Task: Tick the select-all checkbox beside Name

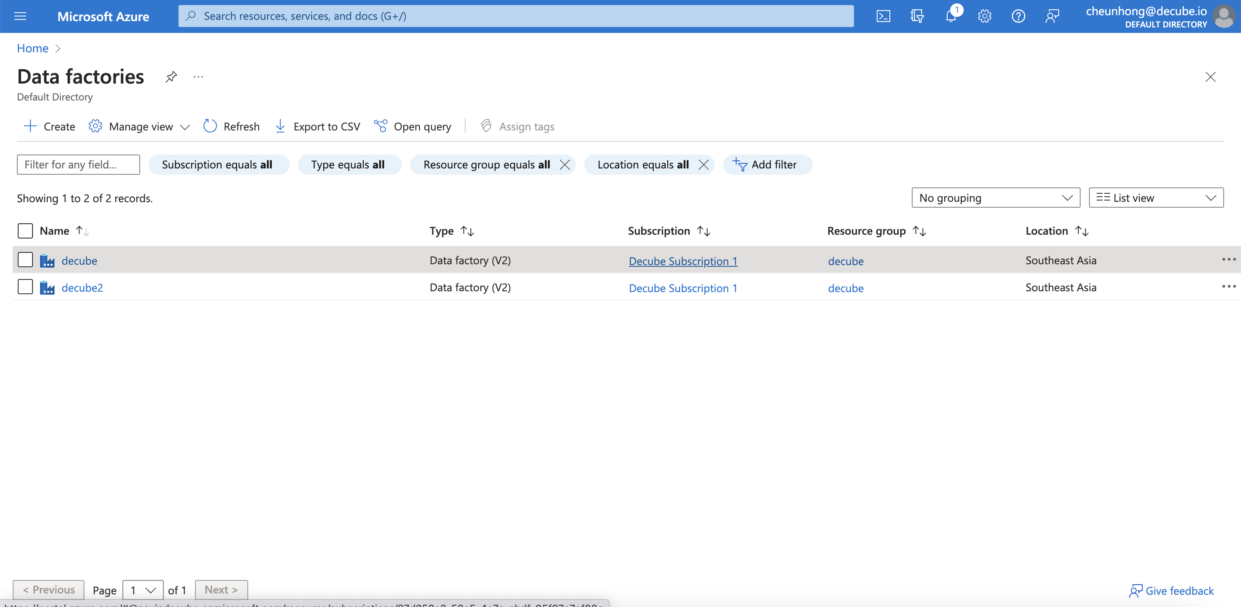Action: [25, 231]
